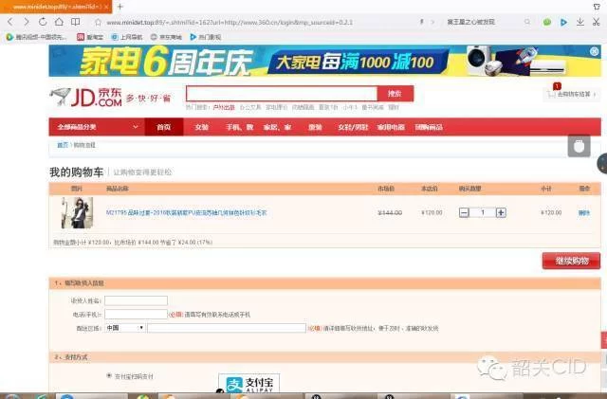Click the product name link in cart
607x399 pixels.
pos(186,213)
